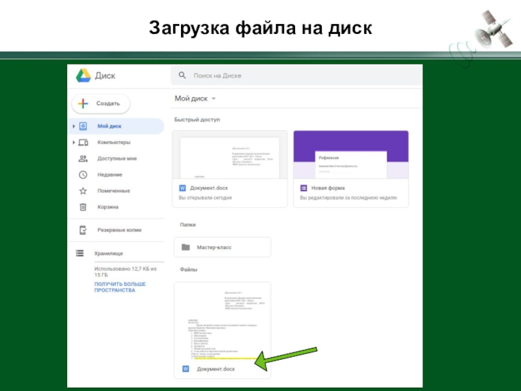Screen dimensions: 521x391
Task: Click the Доступные мне people icon
Action: 83,158
